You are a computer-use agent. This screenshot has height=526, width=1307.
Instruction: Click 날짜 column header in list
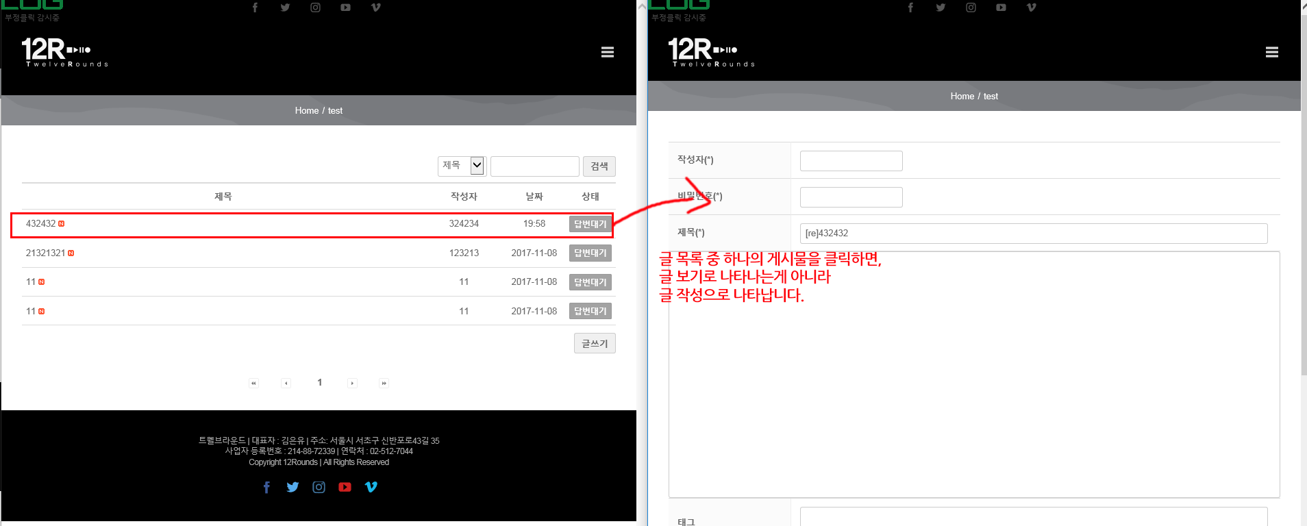click(x=534, y=197)
